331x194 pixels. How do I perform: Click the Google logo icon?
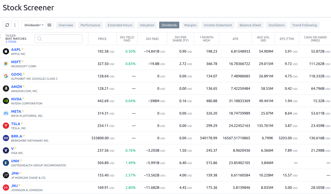6,76
